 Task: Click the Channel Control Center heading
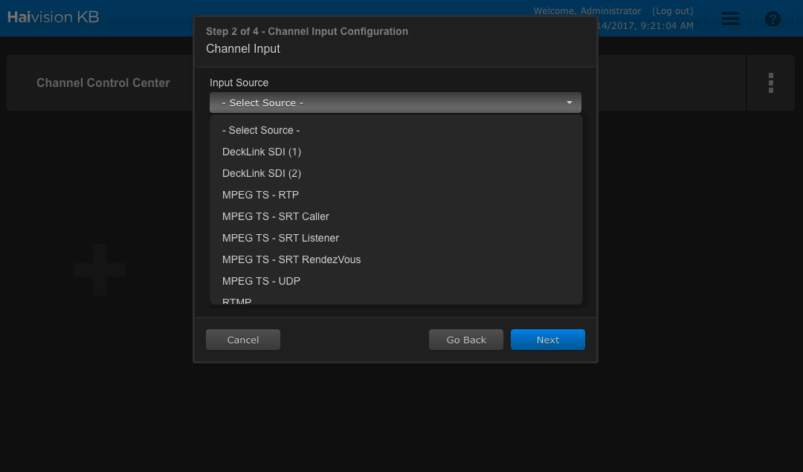point(103,83)
